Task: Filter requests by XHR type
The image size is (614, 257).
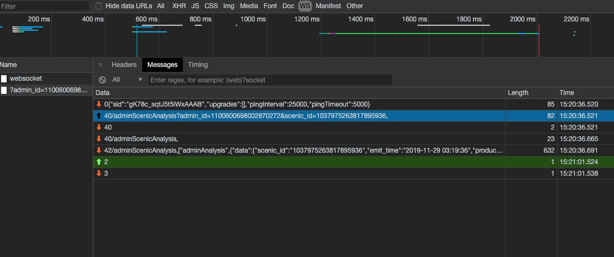Action: point(179,6)
